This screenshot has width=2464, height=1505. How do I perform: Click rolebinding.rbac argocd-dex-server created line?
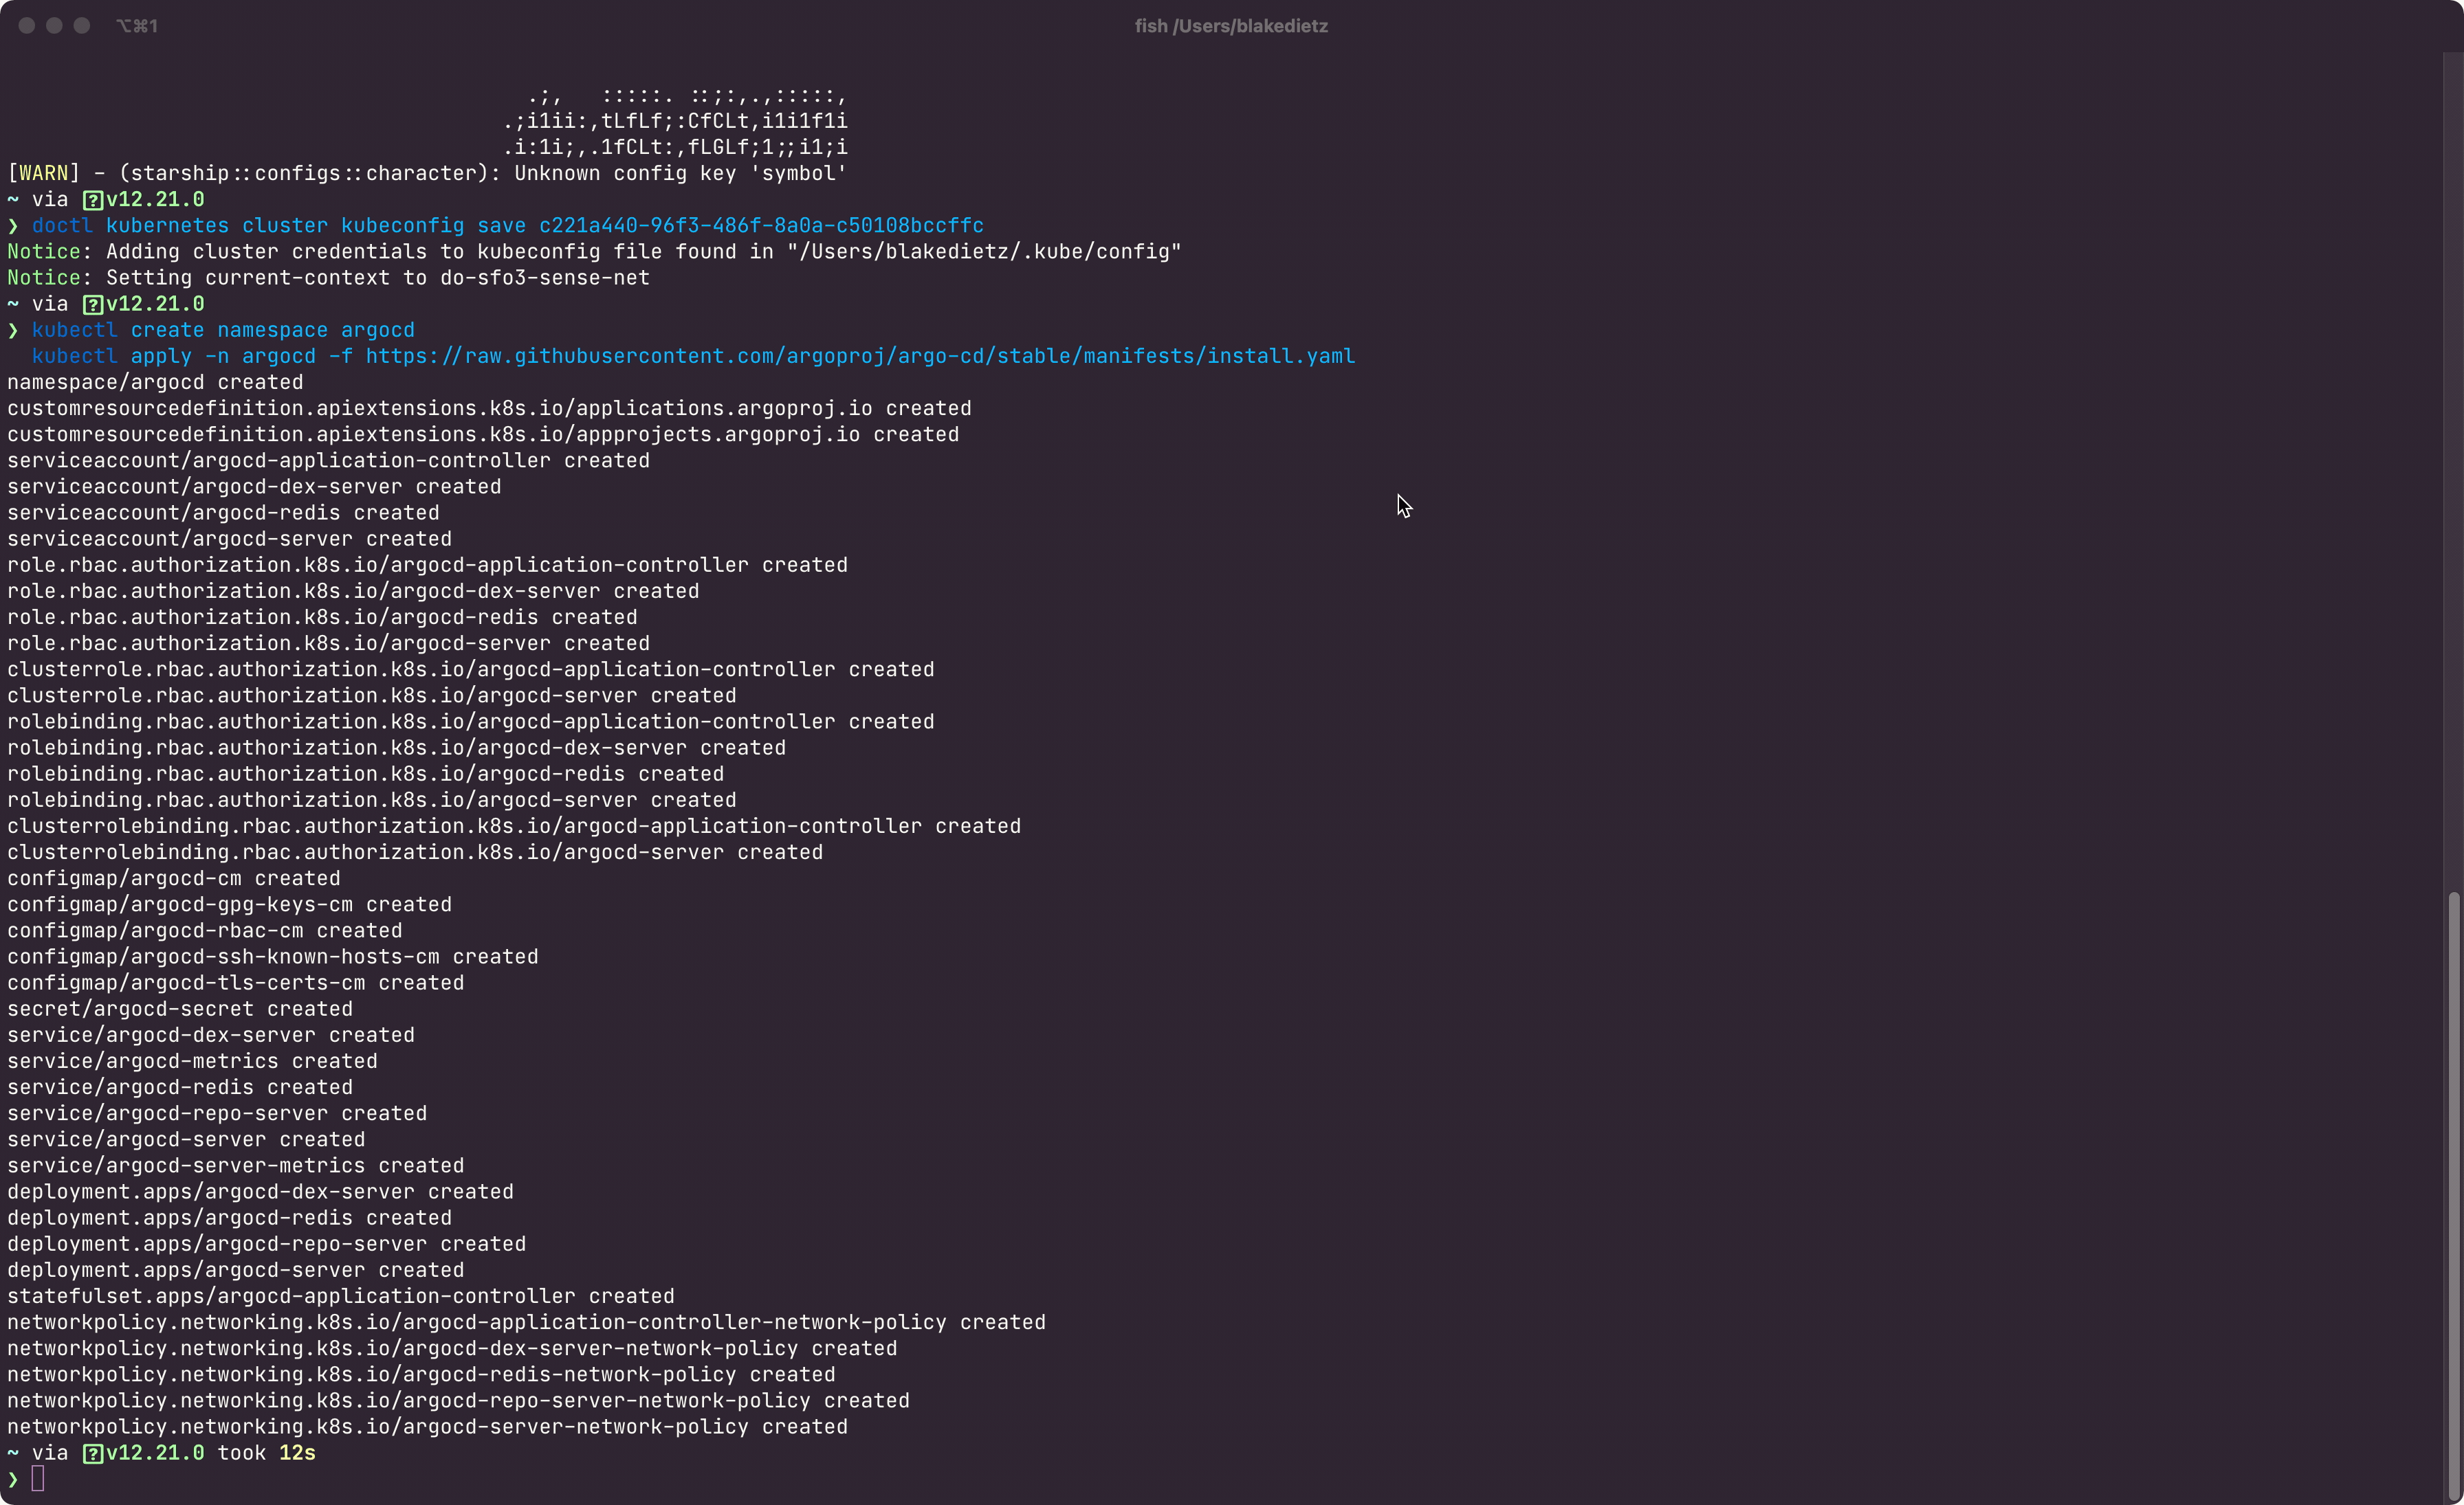click(x=396, y=748)
